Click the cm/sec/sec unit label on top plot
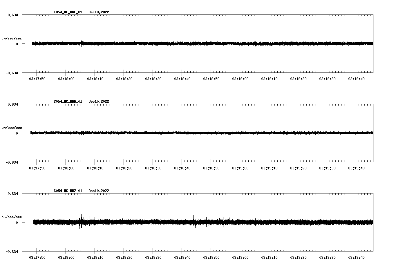 (12, 38)
